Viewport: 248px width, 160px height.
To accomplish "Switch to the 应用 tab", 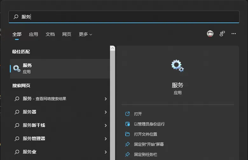I will pos(33,34).
